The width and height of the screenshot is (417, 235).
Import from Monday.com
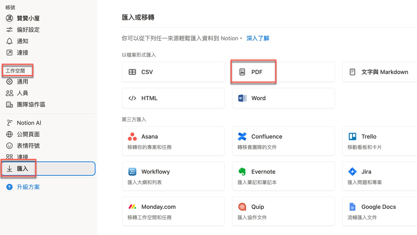pos(173,211)
